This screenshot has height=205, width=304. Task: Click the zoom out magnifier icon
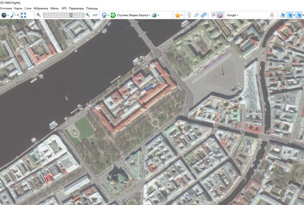tap(39, 15)
